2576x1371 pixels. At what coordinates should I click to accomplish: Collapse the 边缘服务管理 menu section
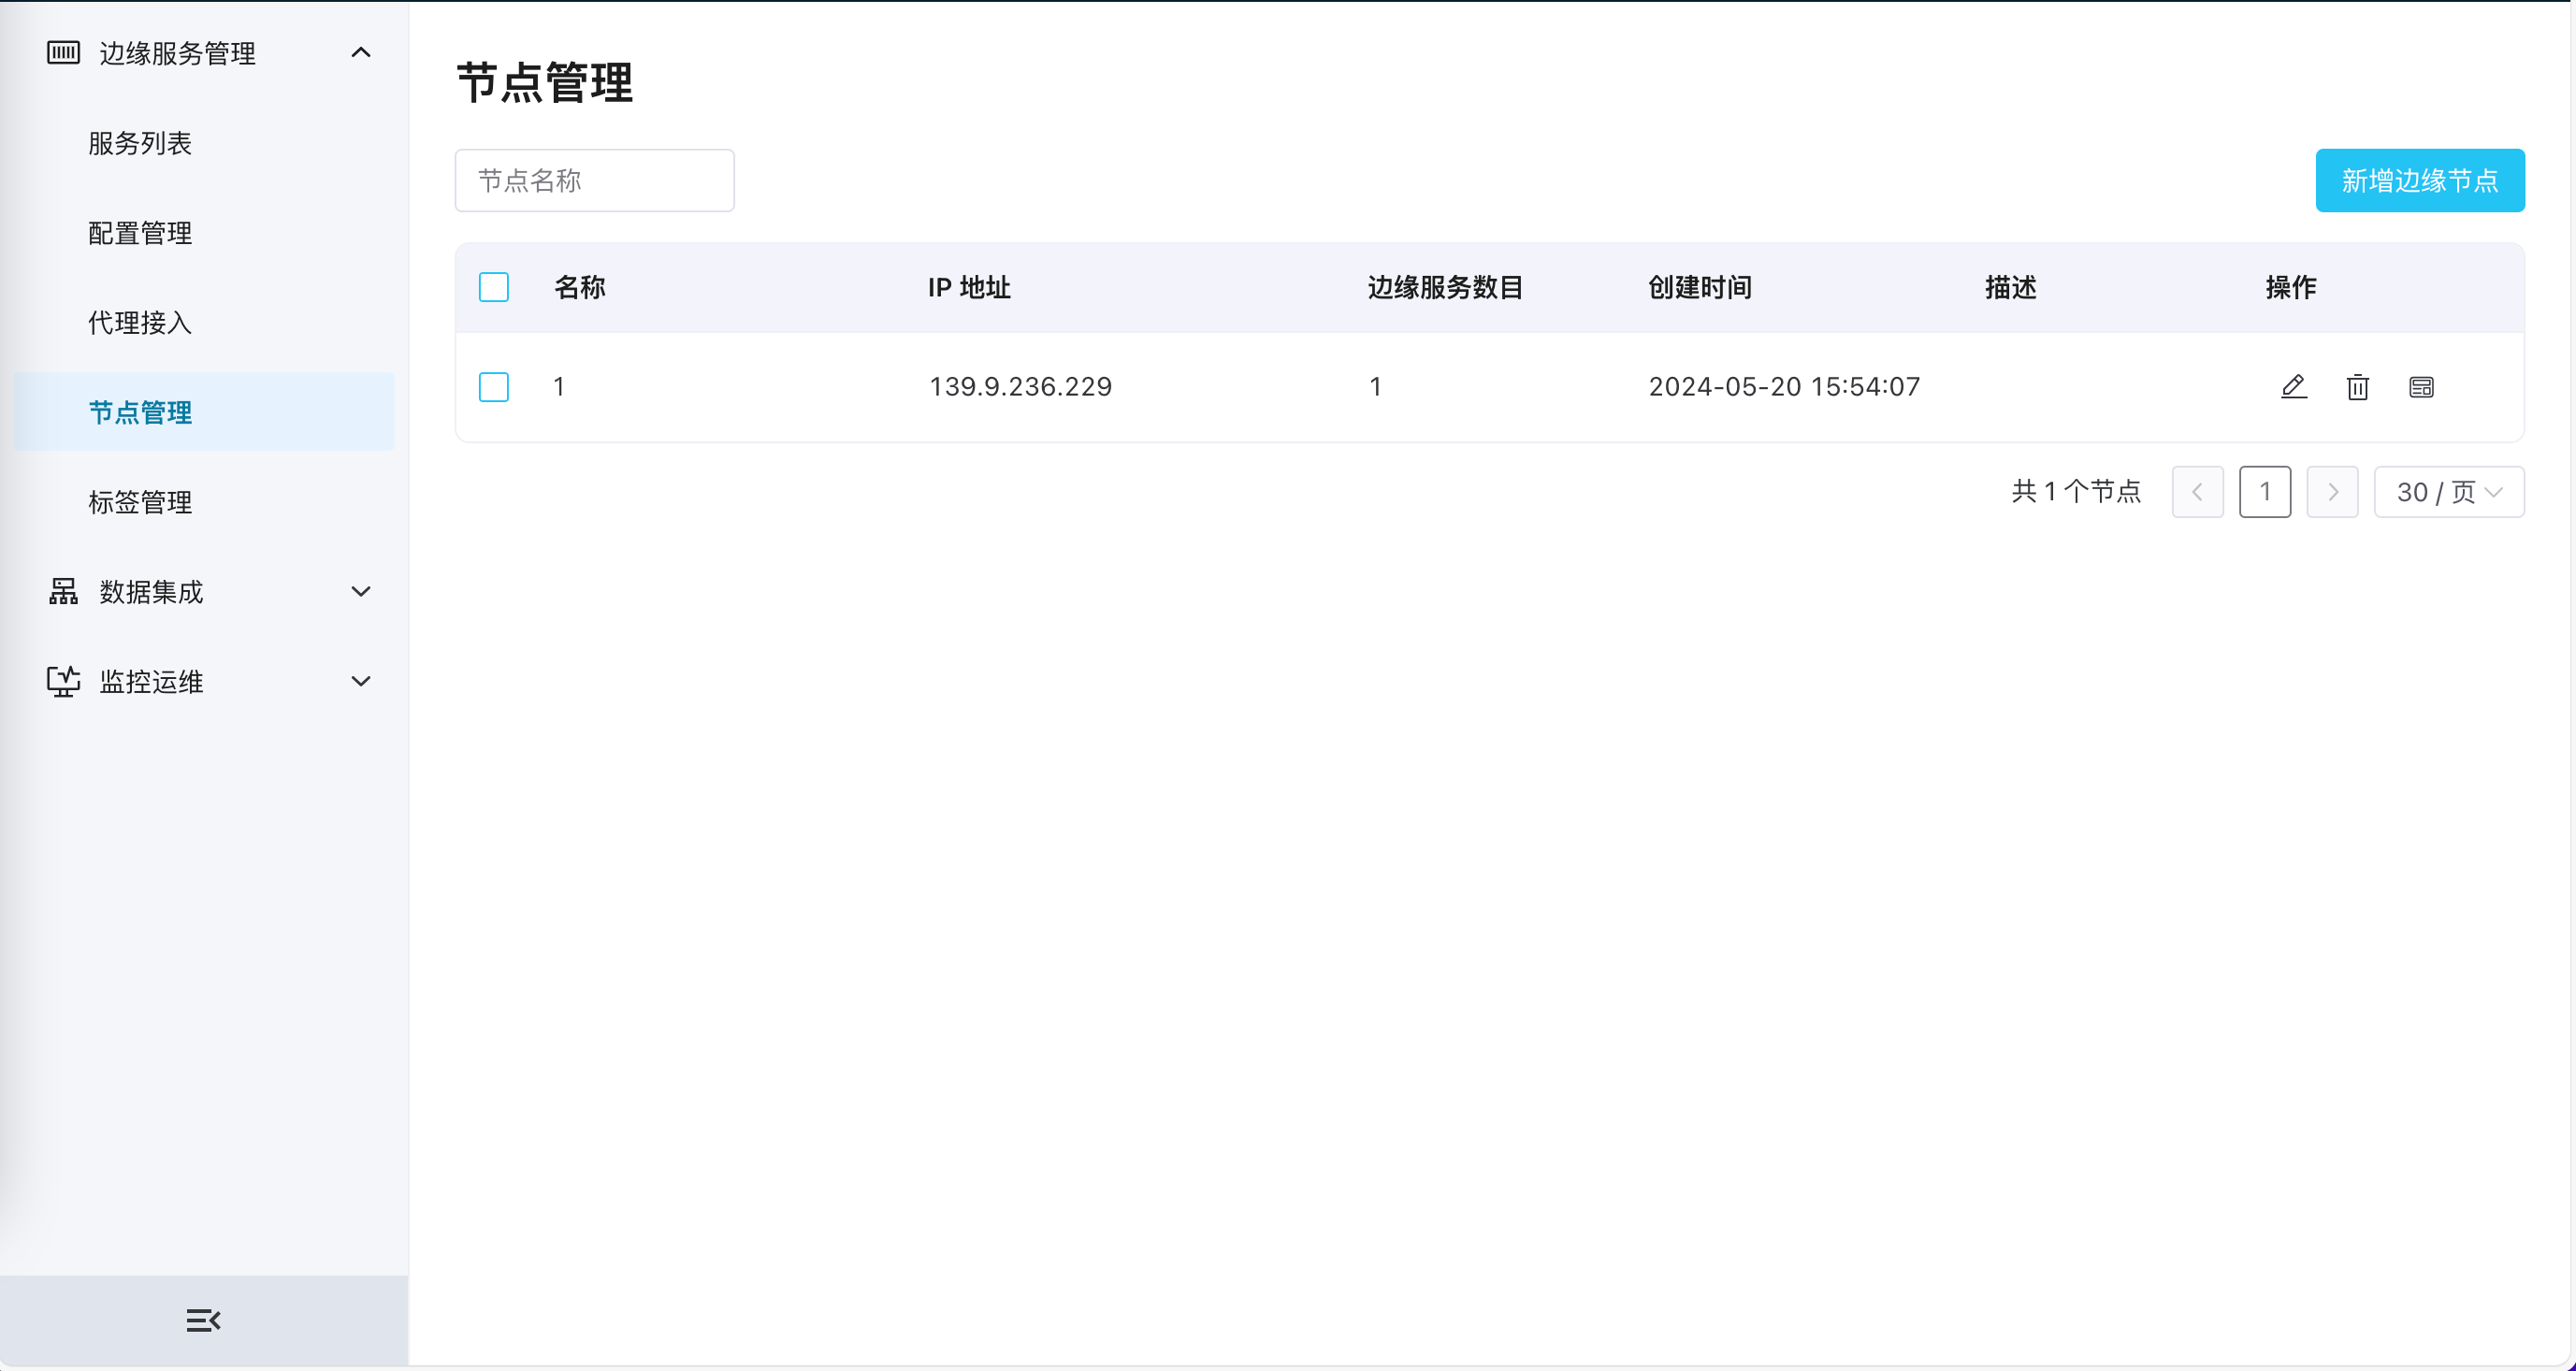coord(361,52)
